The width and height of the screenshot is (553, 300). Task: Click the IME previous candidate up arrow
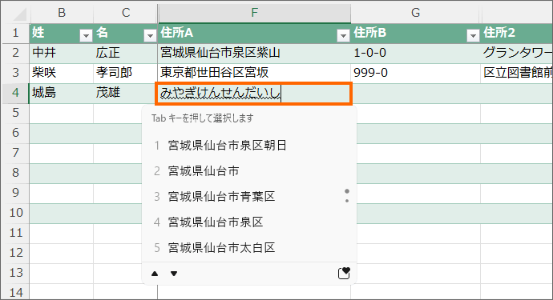155,274
